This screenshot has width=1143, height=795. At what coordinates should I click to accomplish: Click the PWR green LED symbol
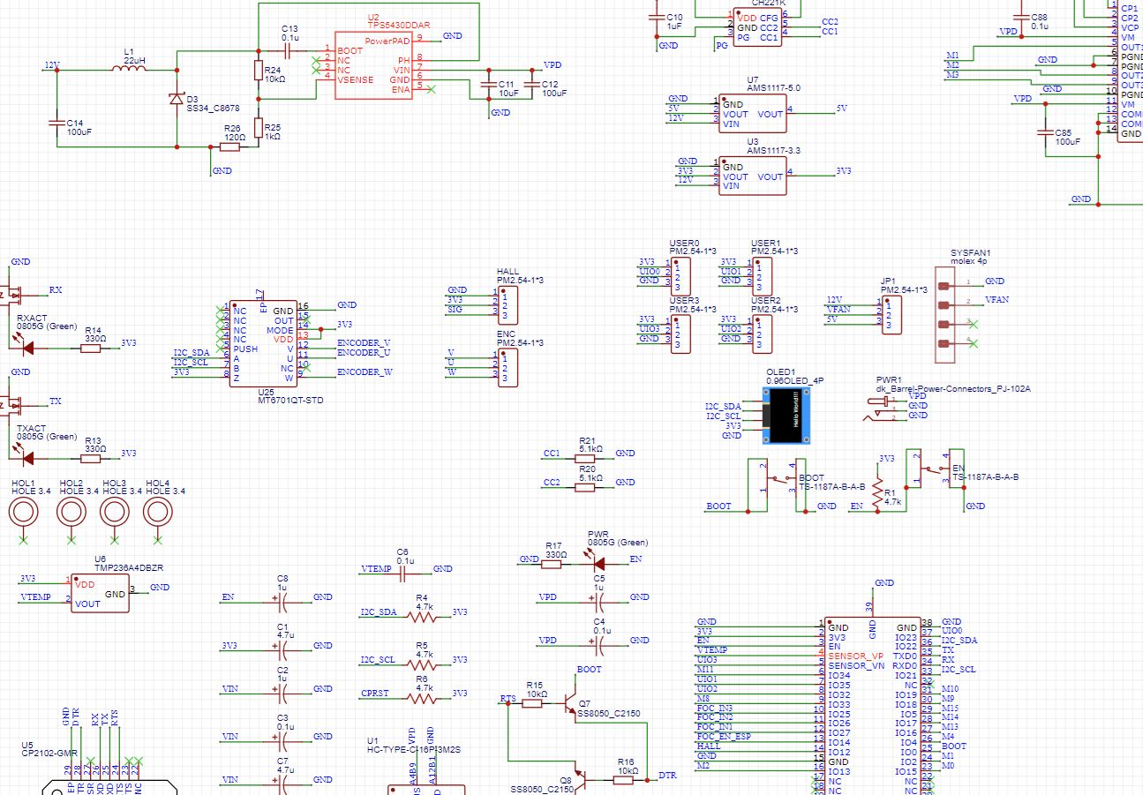[x=598, y=563]
